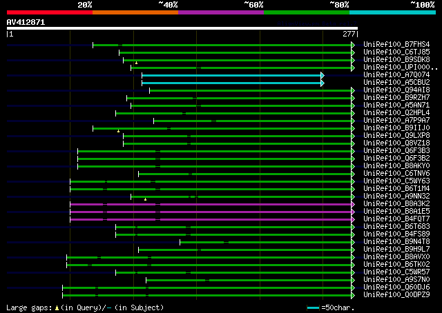The image size is (442, 313).
Task: Click the UniRef100_A9NN32 label
Action: pos(396,196)
